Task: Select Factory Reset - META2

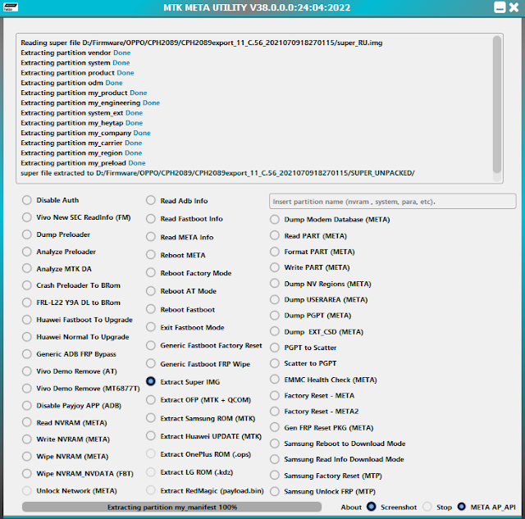Action: (x=275, y=411)
